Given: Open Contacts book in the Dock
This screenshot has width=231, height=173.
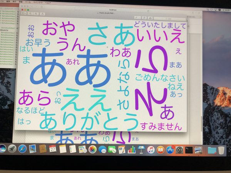Looking at the screenshot, I should point(43,149).
